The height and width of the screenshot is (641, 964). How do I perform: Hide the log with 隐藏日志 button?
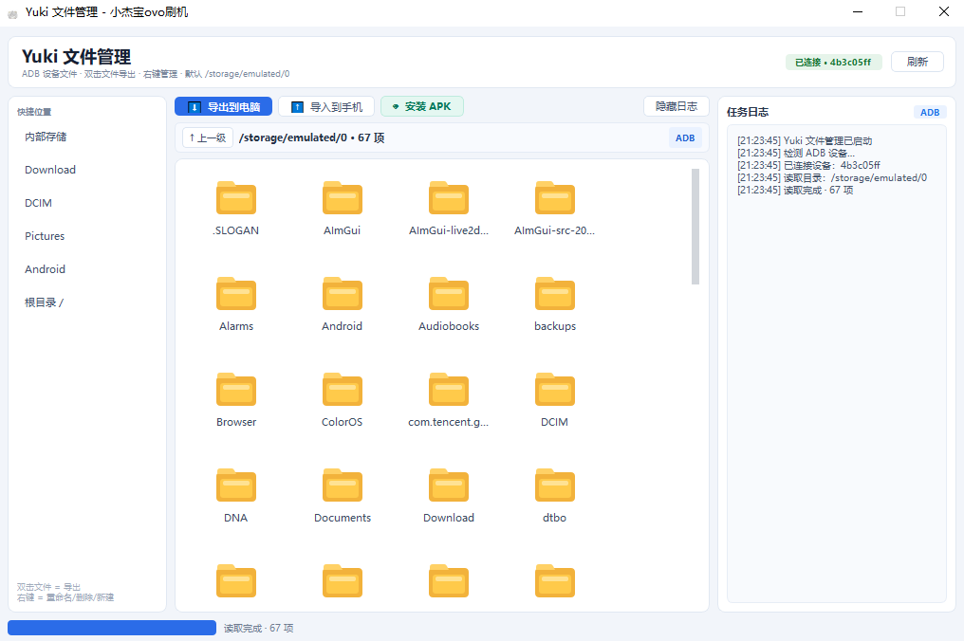coord(677,106)
